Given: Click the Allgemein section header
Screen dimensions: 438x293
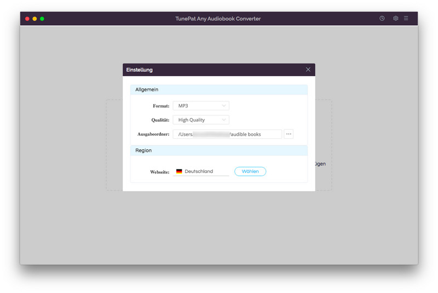Looking at the screenshot, I should pyautogui.click(x=218, y=90).
